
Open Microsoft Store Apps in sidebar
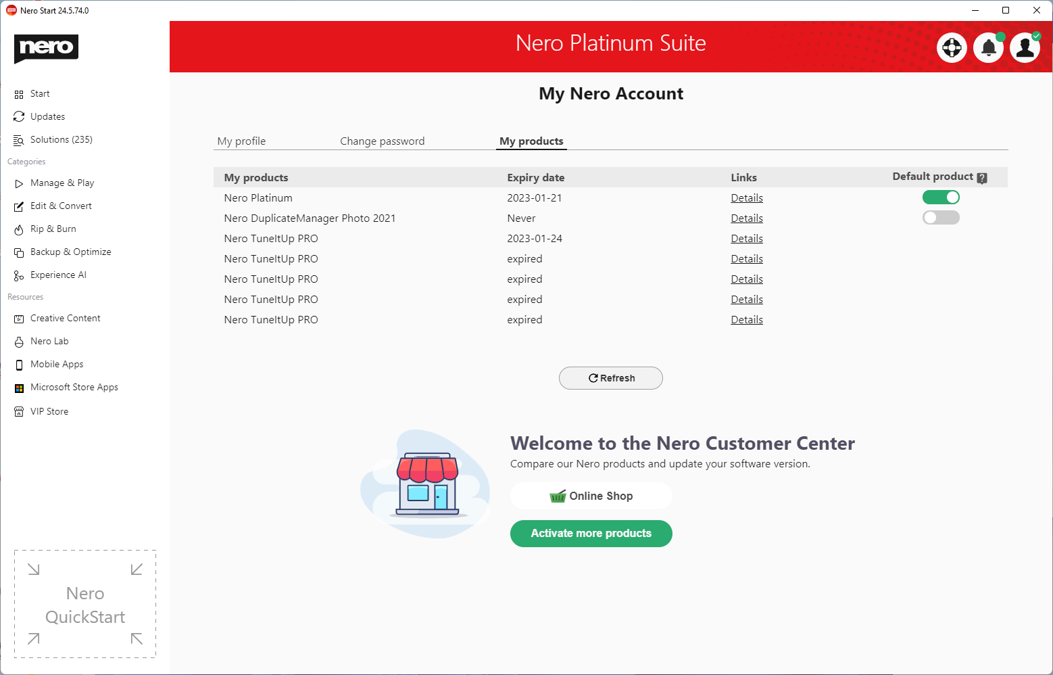coord(74,388)
